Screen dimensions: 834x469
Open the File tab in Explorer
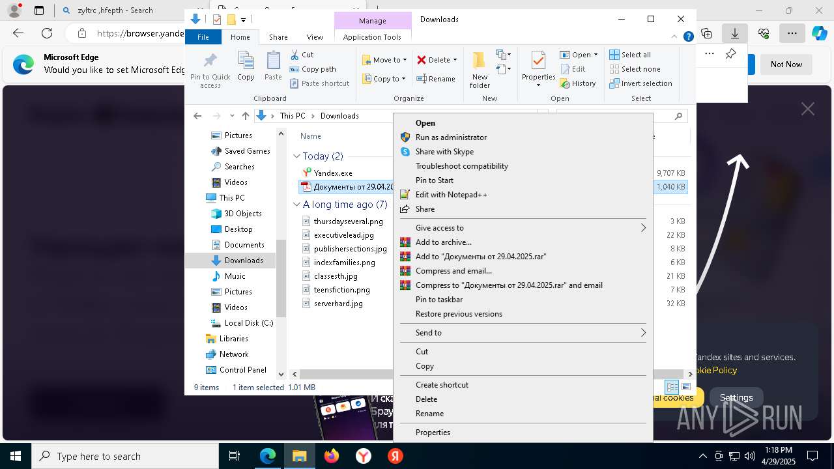coord(203,37)
